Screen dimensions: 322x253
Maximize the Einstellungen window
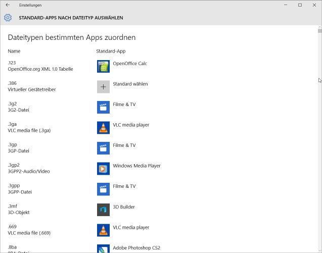(x=300, y=5)
